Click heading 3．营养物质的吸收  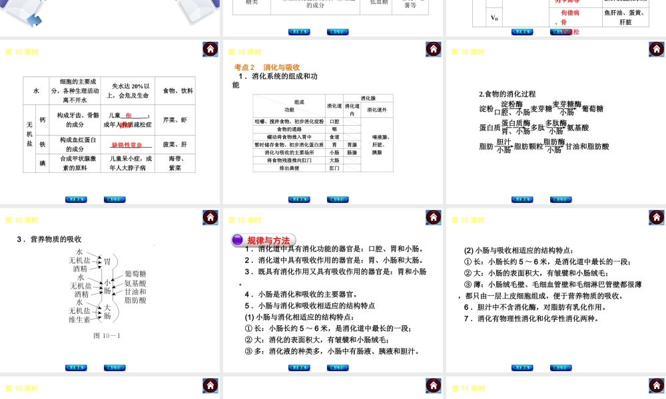(x=49, y=239)
